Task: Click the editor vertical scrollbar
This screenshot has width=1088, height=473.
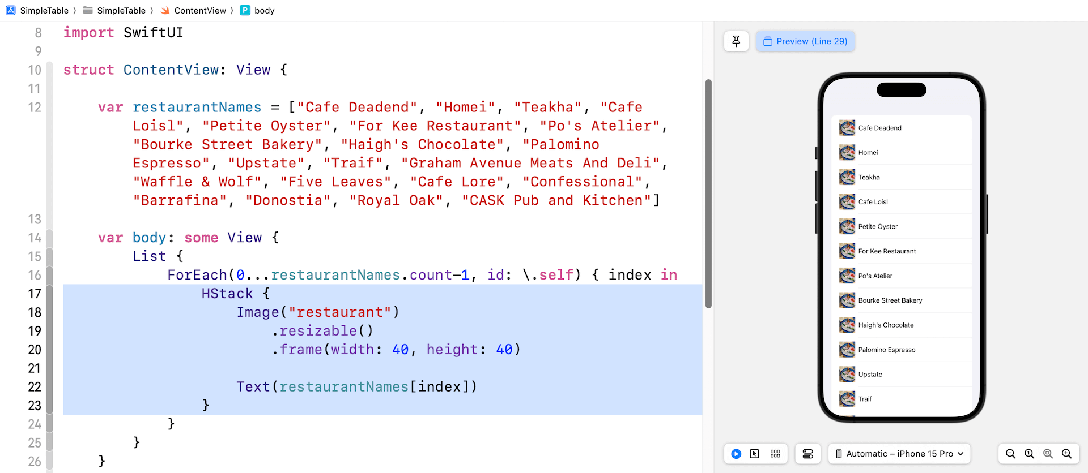Action: (708, 193)
